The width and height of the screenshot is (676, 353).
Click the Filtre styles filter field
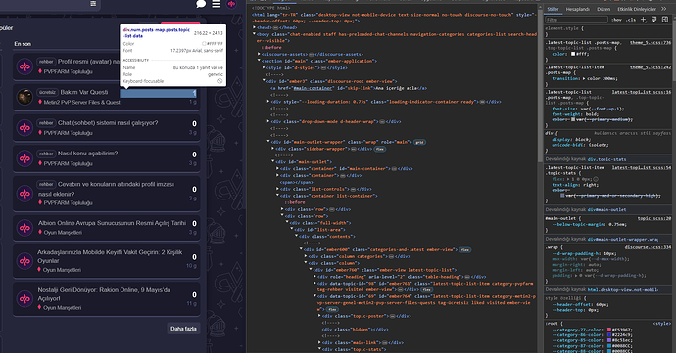[576, 20]
